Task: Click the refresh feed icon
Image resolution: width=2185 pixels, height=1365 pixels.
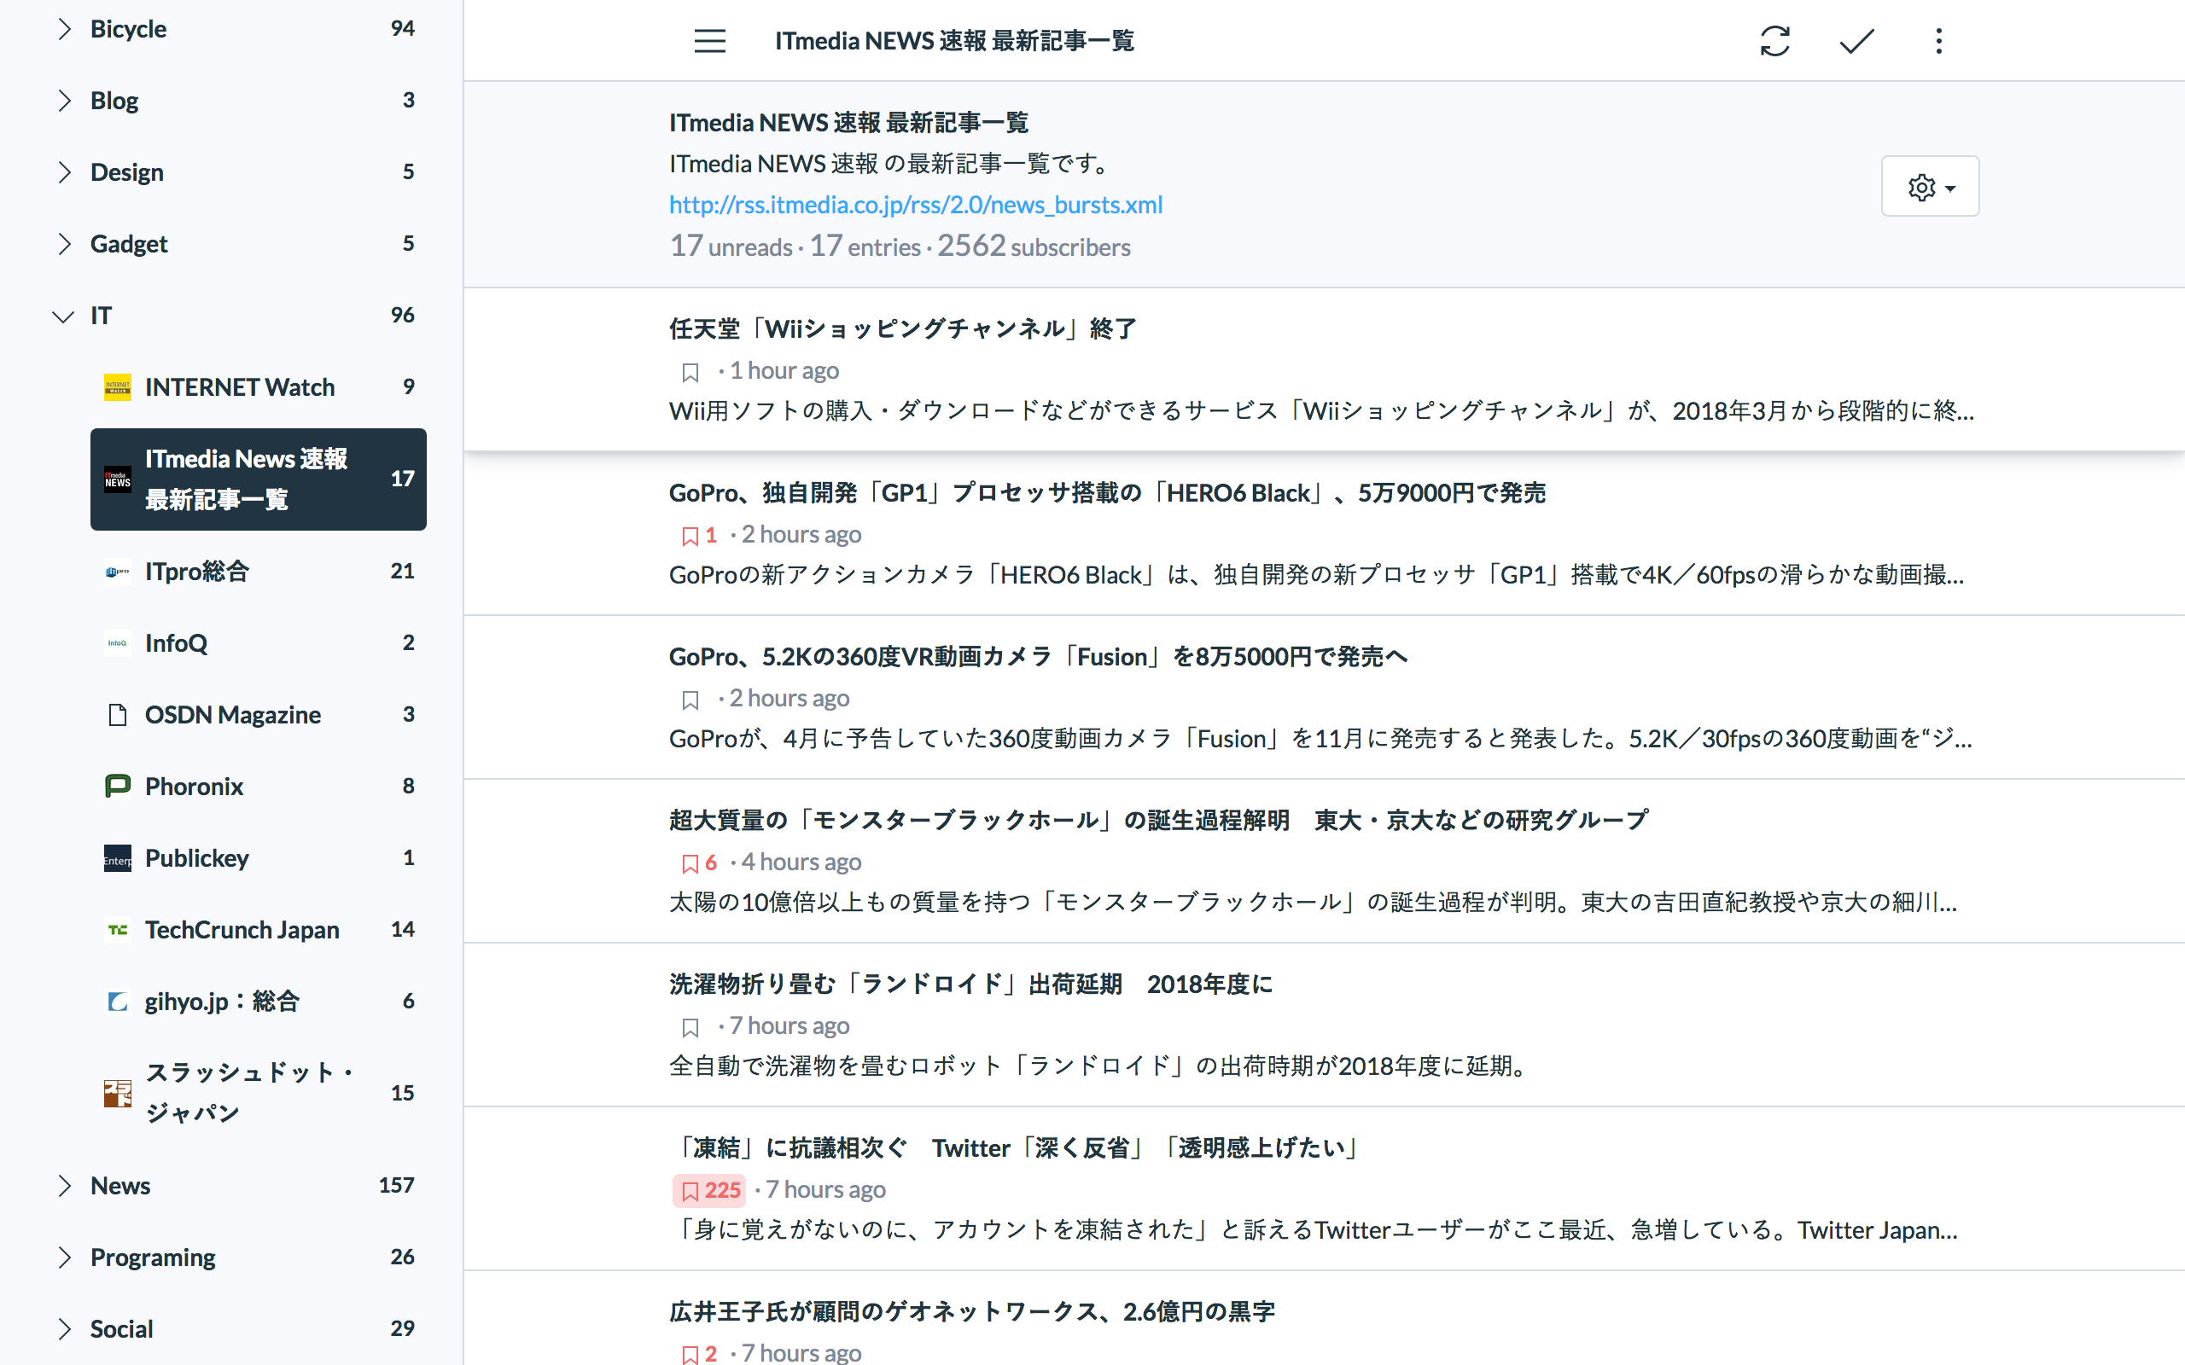Action: (1774, 41)
